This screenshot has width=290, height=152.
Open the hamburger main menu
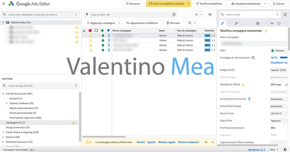point(3,4)
